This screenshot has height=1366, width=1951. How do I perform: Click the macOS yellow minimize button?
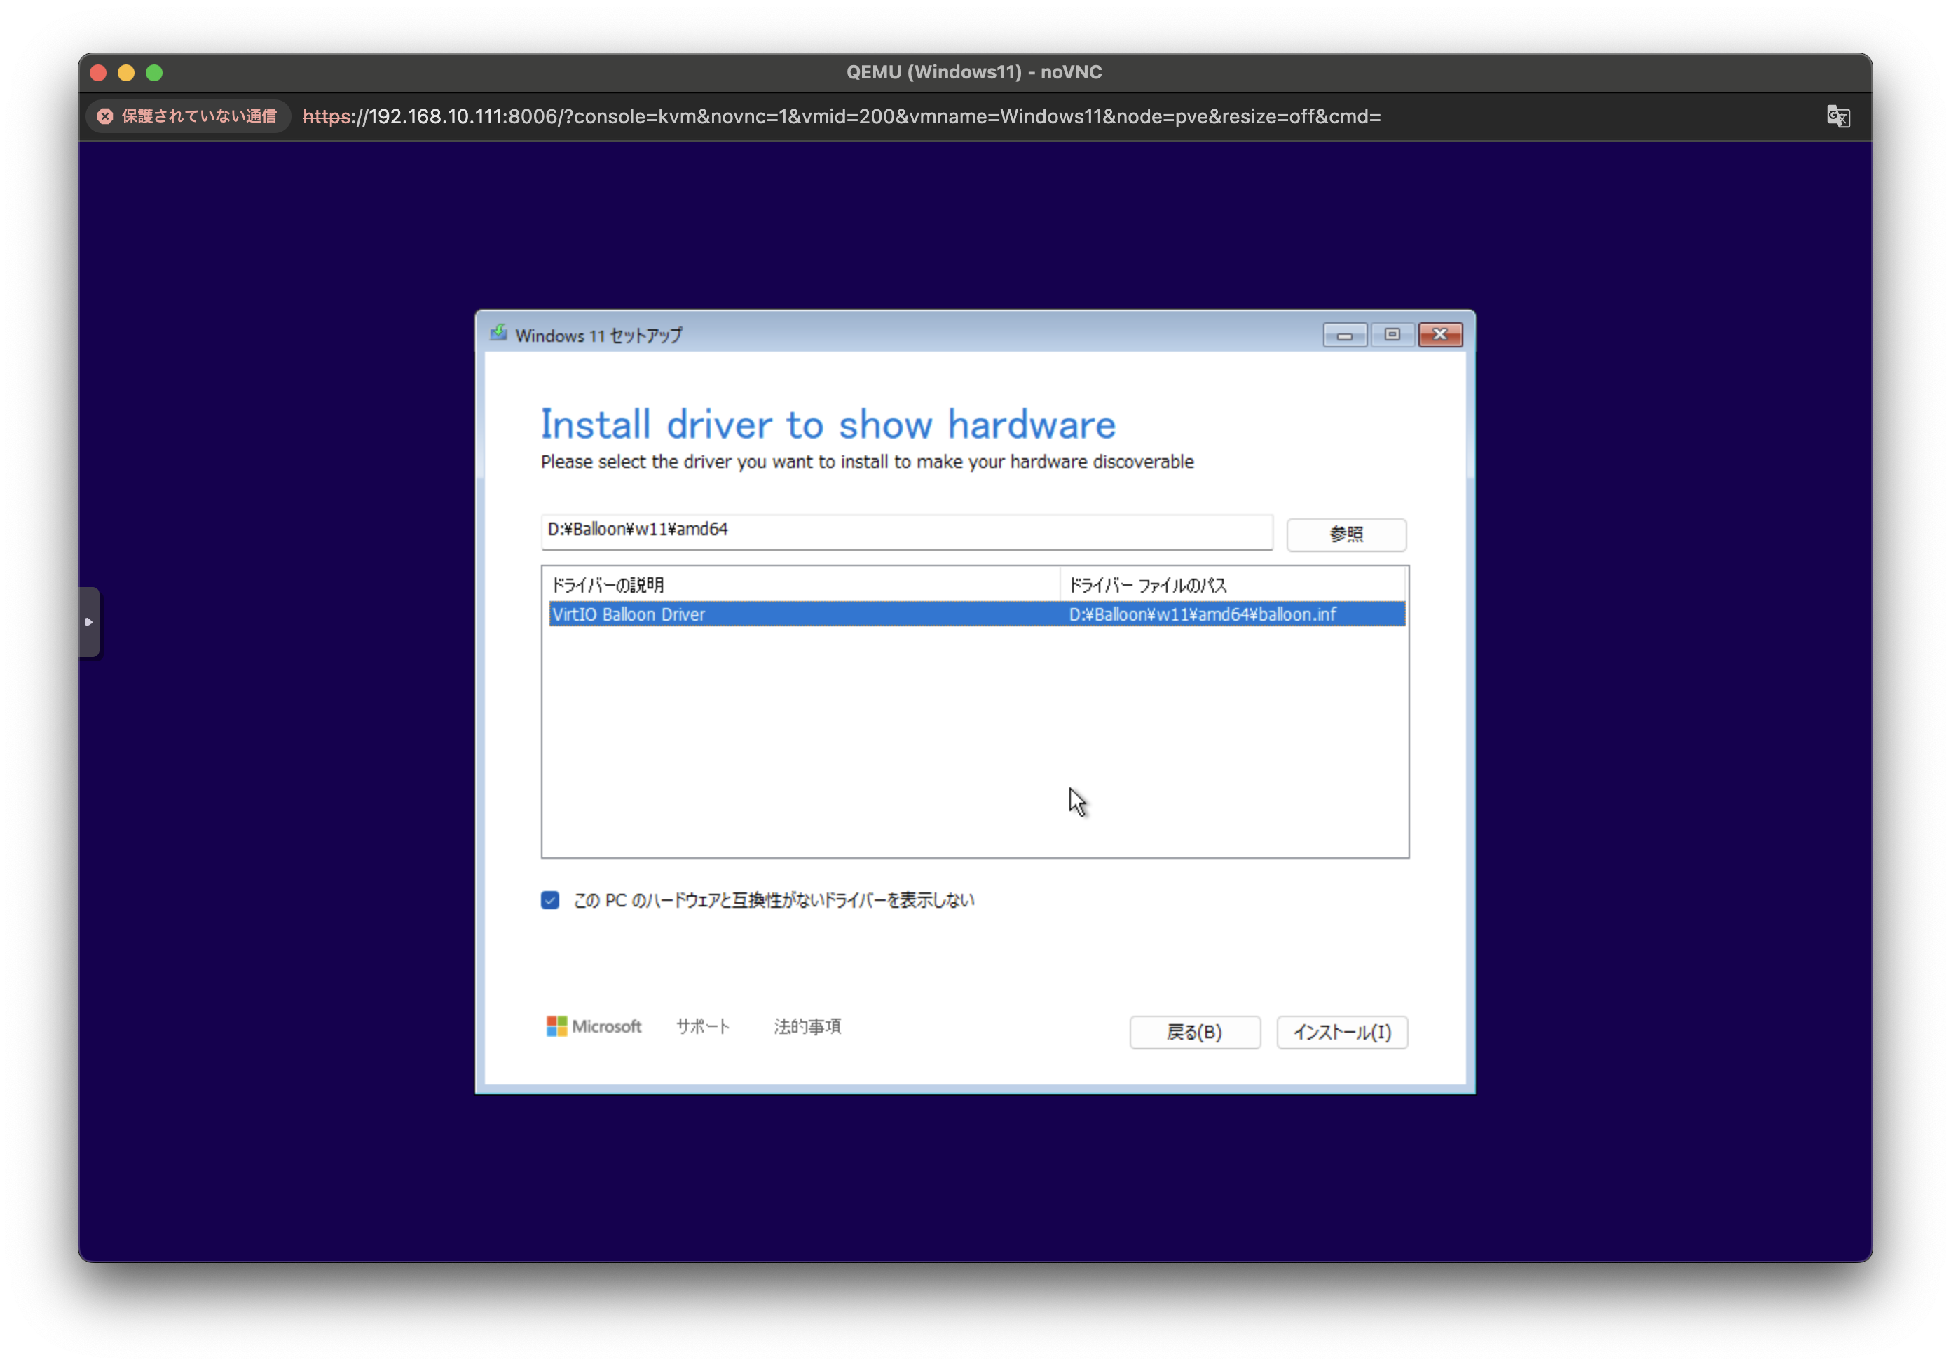pos(125,73)
